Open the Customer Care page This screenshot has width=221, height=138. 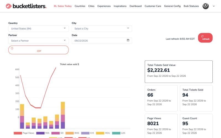point(153,6)
